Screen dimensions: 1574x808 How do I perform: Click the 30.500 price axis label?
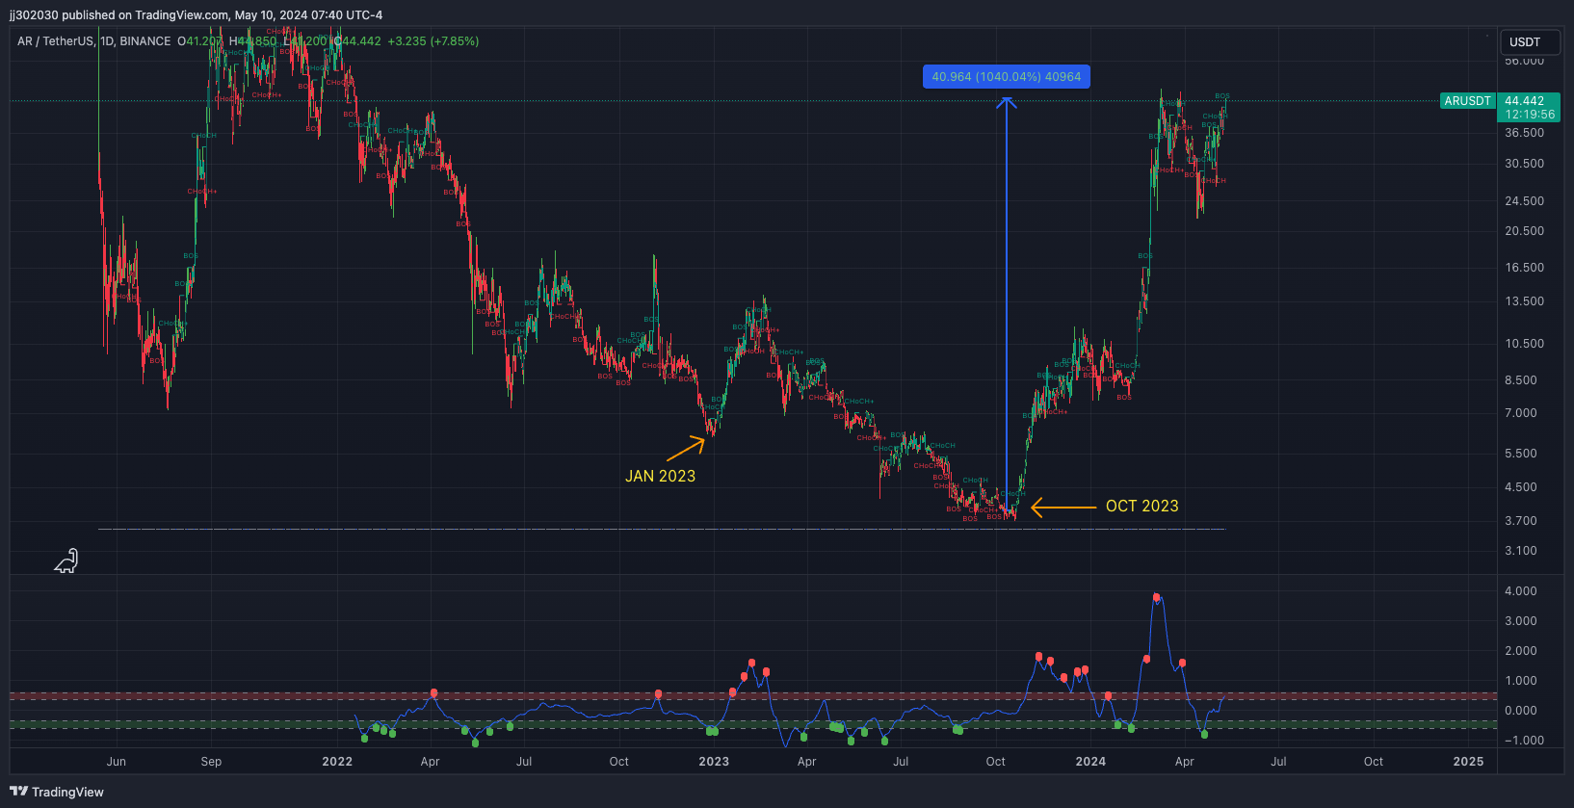pos(1524,164)
